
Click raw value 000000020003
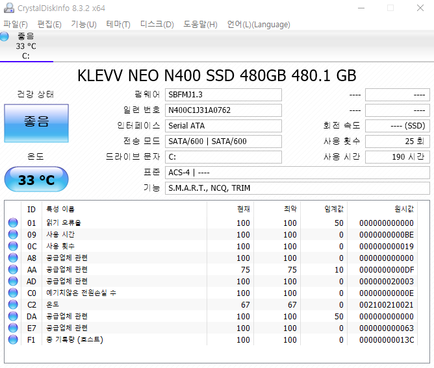pos(387,282)
